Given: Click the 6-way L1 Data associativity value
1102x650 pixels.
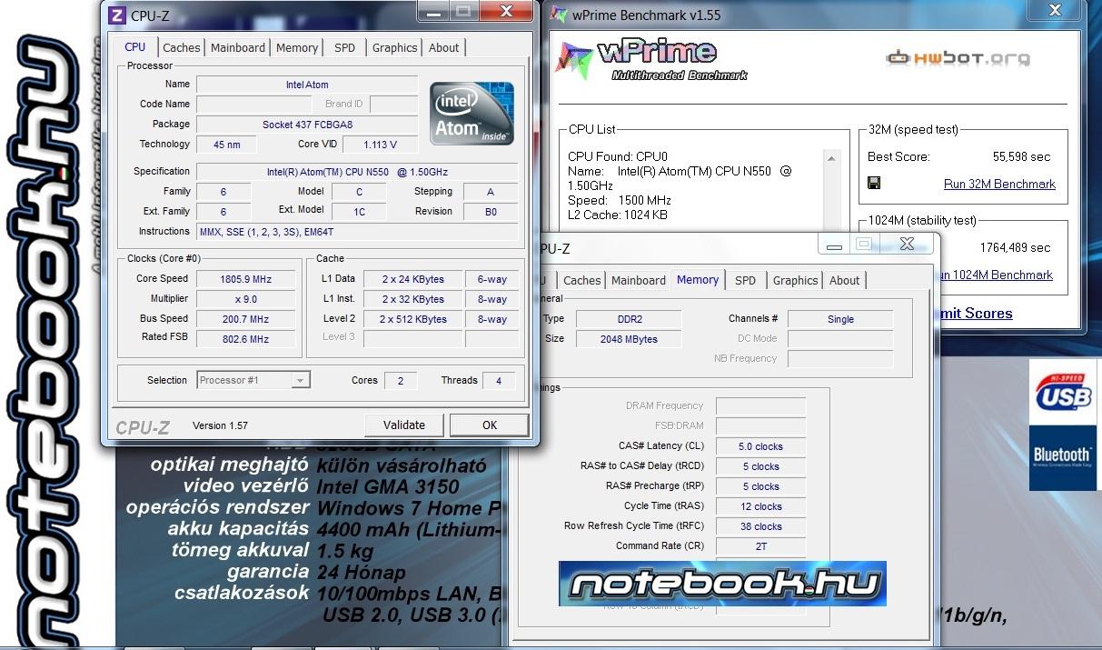Looking at the screenshot, I should point(491,279).
